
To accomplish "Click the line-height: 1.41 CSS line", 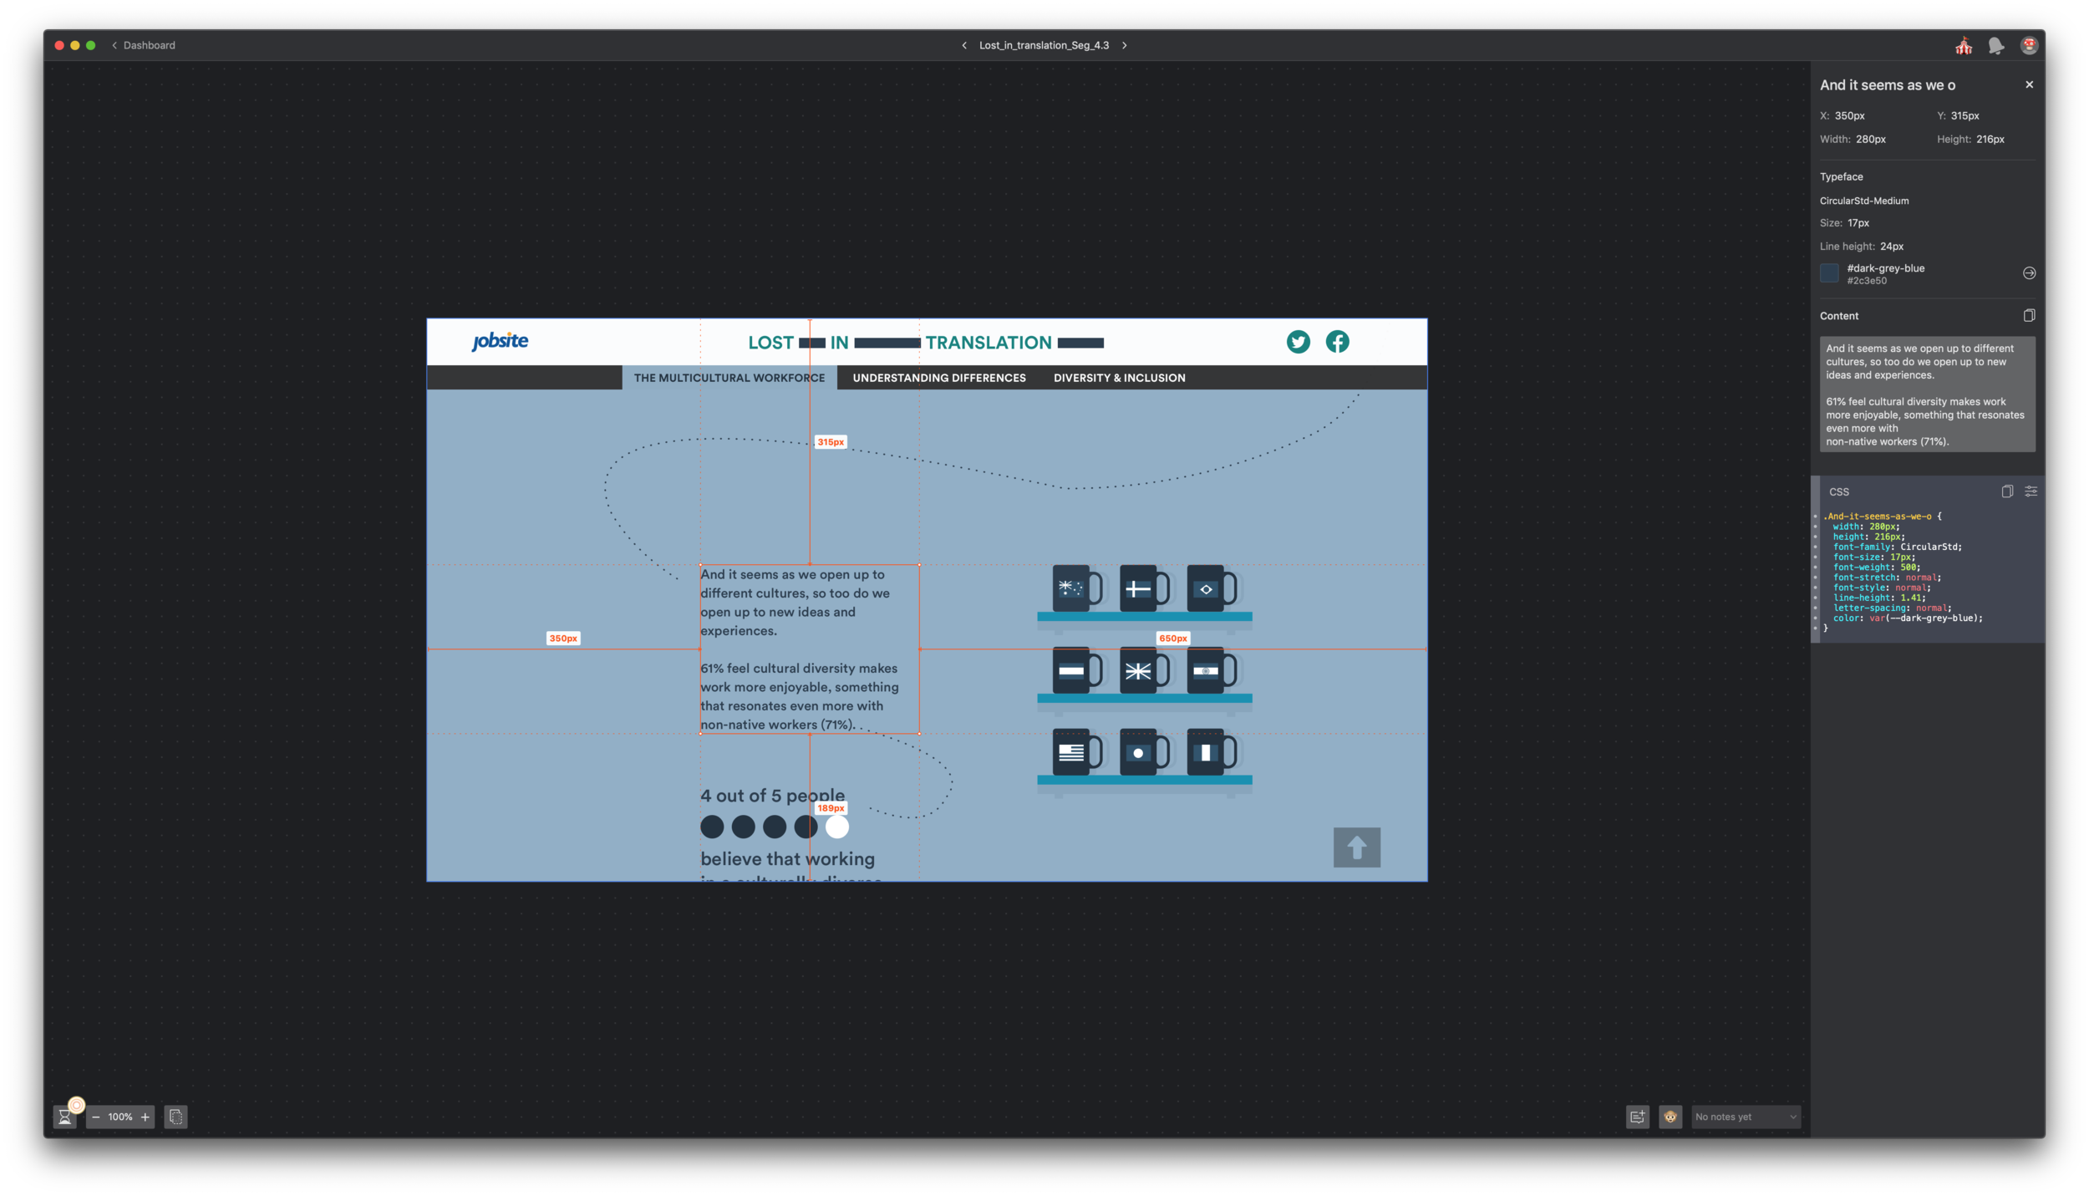I will (x=1878, y=598).
